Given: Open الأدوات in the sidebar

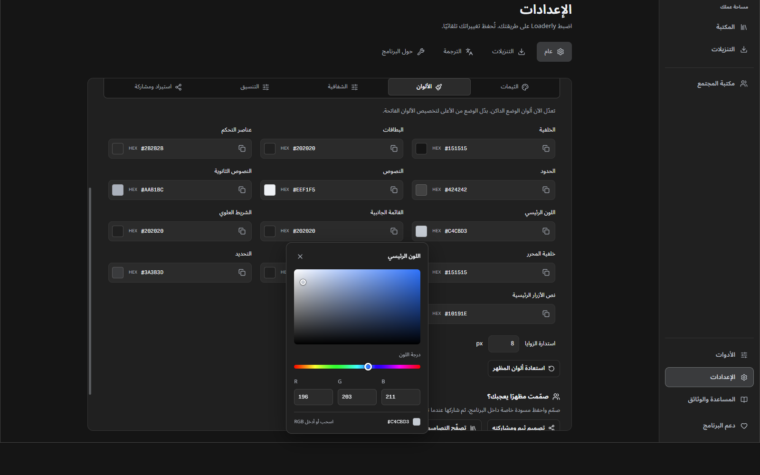Looking at the screenshot, I should [709, 355].
